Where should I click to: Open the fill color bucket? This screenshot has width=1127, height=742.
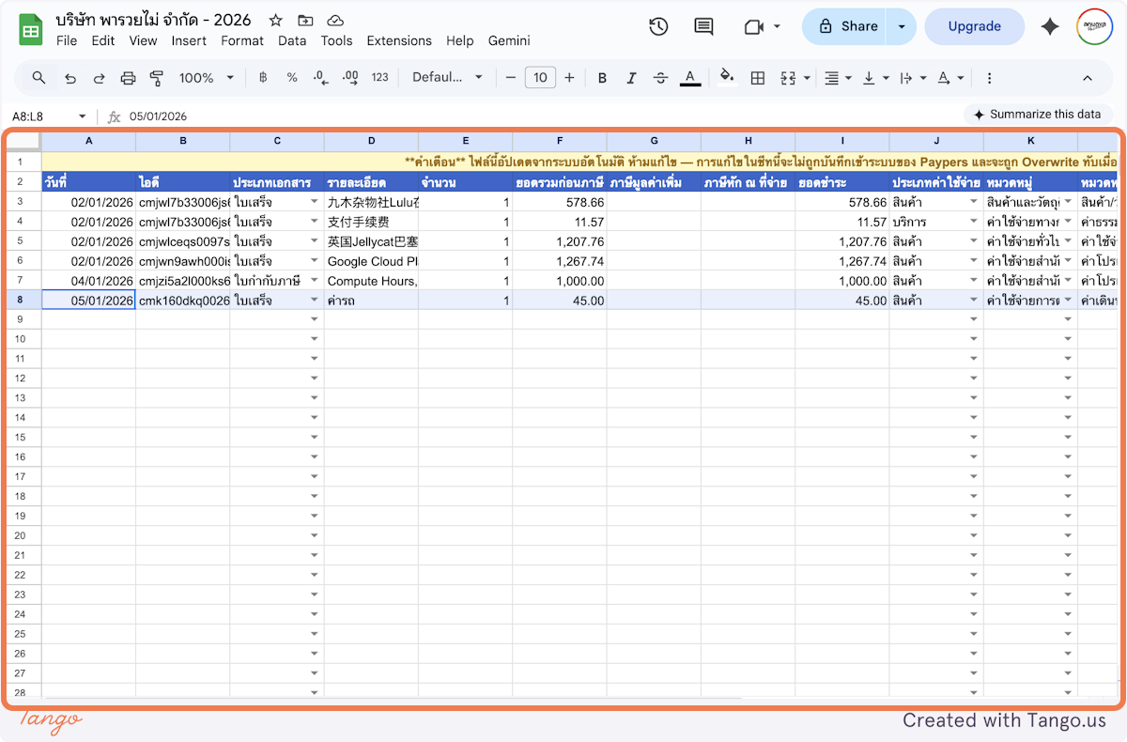tap(726, 78)
